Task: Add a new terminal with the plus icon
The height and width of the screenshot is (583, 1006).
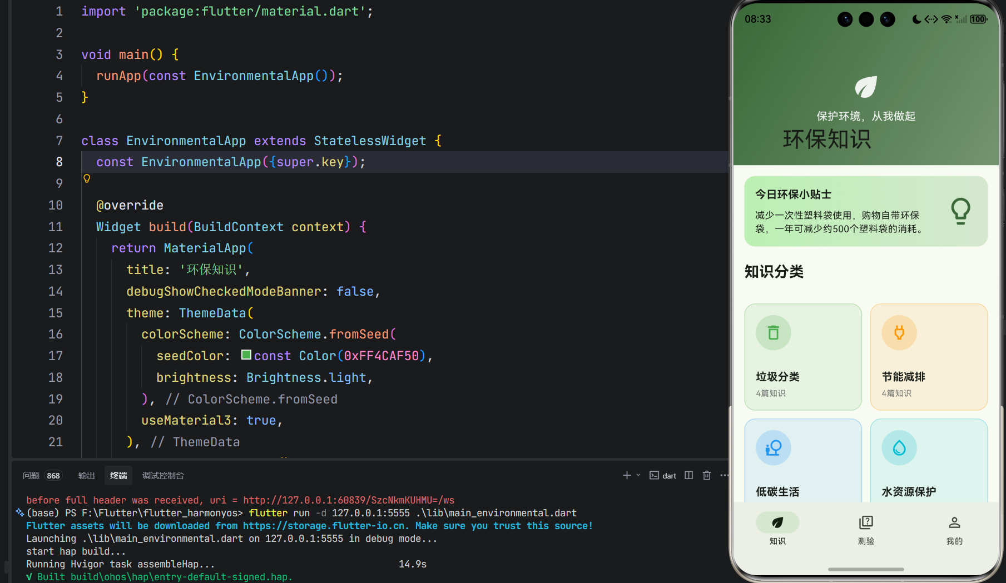Action: [627, 475]
